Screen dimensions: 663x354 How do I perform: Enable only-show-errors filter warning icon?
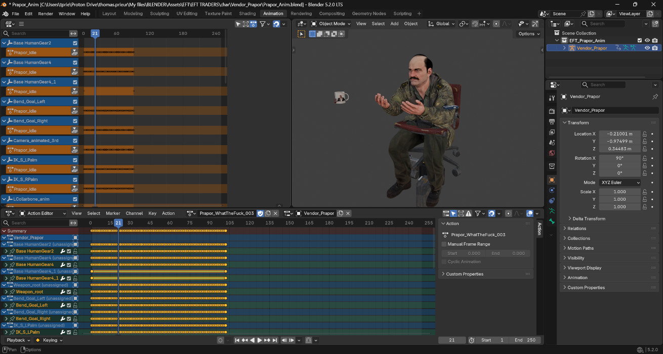(x=469, y=213)
